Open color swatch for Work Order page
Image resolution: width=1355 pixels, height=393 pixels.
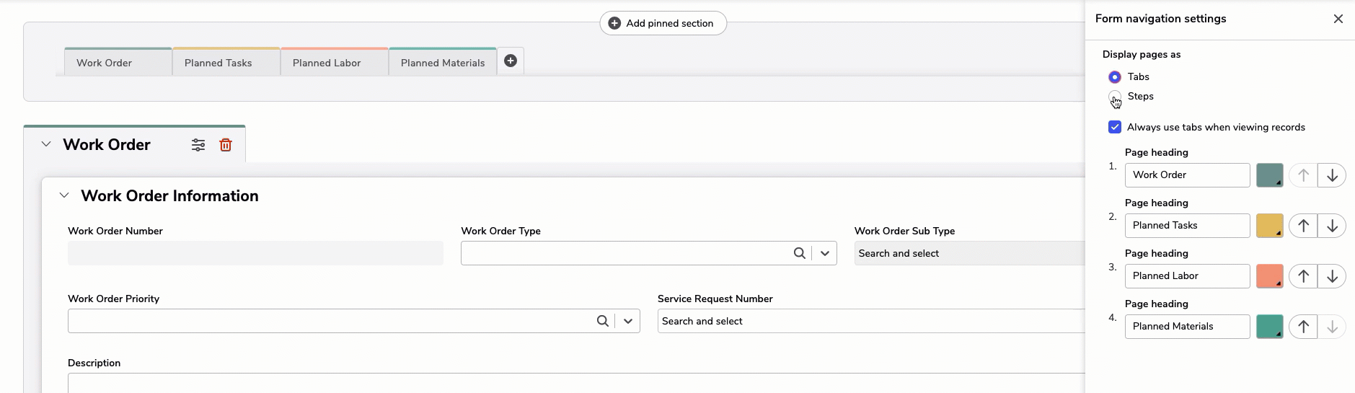1270,175
